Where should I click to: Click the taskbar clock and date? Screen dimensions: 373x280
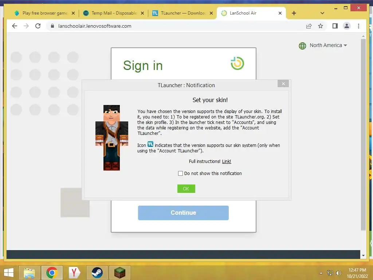tap(357, 273)
